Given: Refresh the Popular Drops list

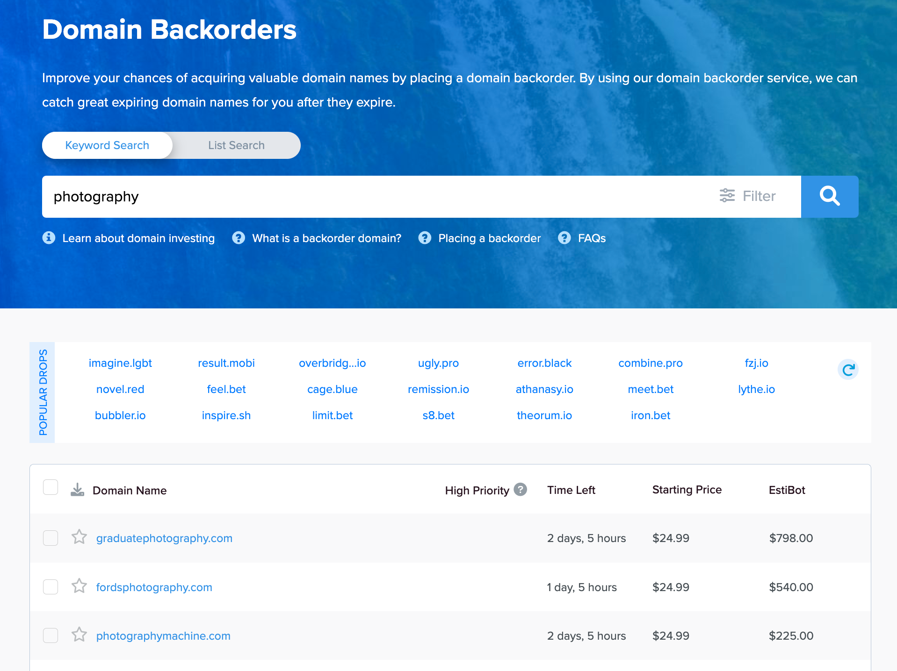Looking at the screenshot, I should (848, 370).
